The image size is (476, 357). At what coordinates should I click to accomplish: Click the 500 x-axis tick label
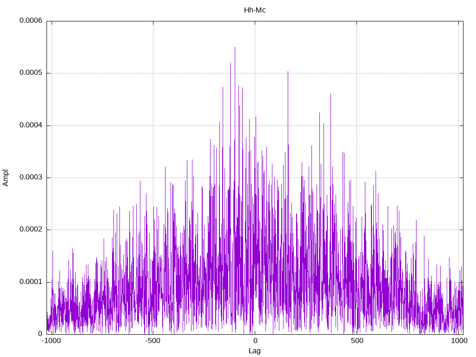[x=357, y=341]
